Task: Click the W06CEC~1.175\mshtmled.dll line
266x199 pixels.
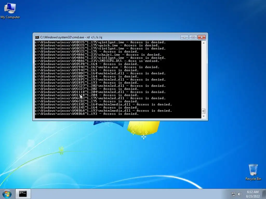Action: (x=100, y=98)
